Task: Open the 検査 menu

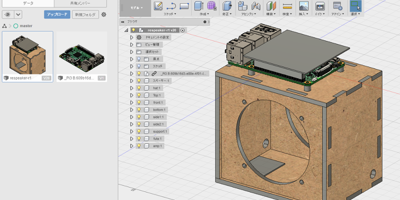Action: 287,14
